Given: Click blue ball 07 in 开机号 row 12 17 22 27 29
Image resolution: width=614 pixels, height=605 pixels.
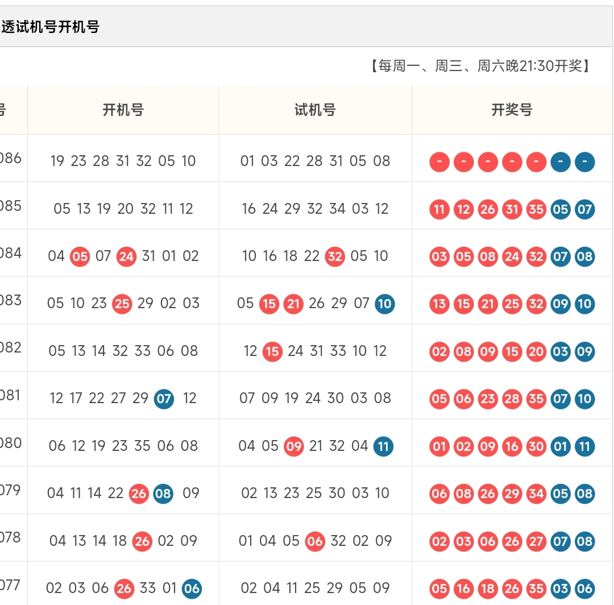Looking at the screenshot, I should pyautogui.click(x=164, y=399).
